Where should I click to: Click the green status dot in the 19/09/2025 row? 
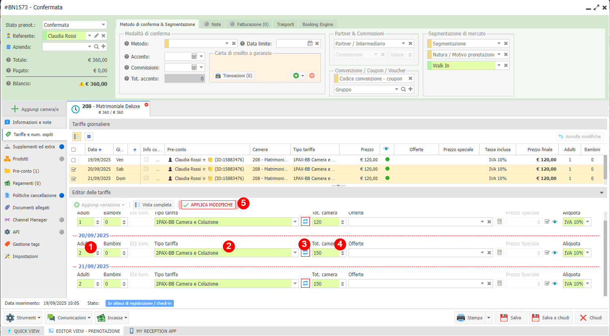coord(387,160)
